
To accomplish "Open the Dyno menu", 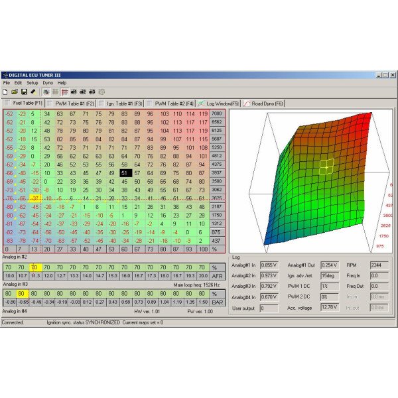I will point(48,83).
